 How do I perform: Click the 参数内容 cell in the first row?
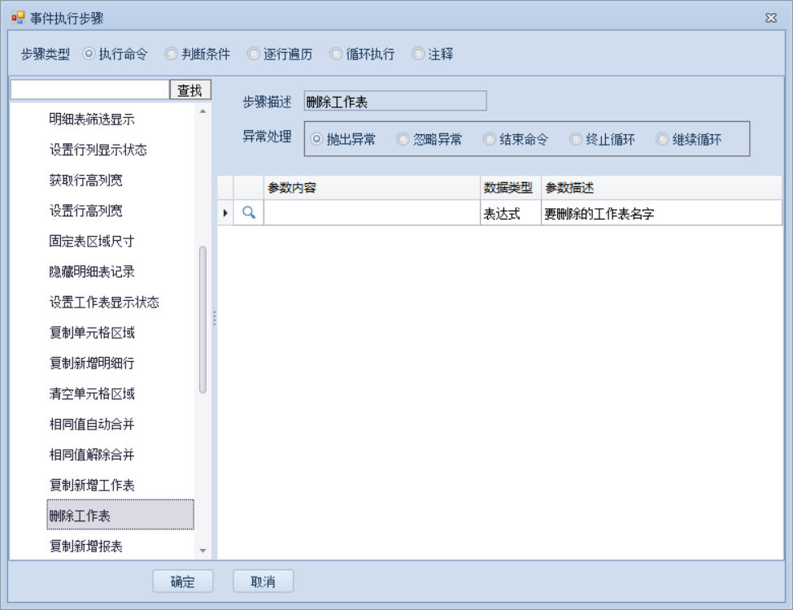pos(372,213)
